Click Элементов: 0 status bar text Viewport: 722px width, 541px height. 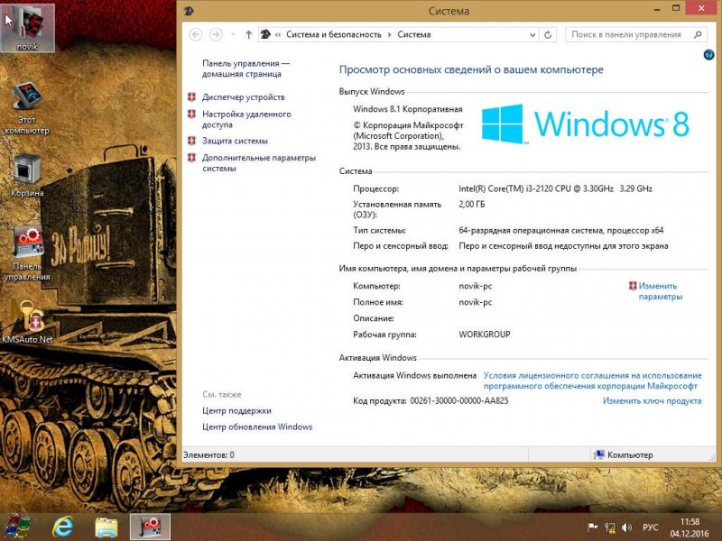click(208, 455)
